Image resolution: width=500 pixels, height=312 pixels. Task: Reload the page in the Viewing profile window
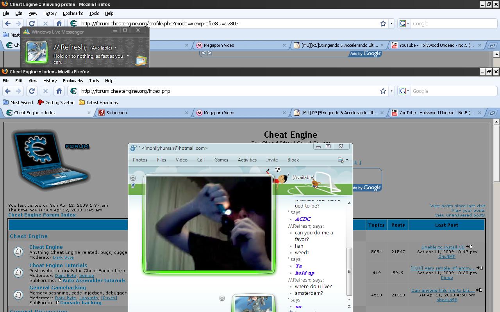32,23
